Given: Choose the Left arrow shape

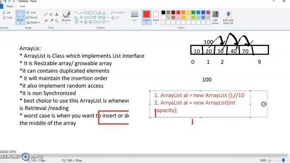Looking at the screenshot, I should [x=99, y=18].
